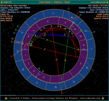Click the Leo sign in the zodiac ring
Viewport: 109px width, 101px height.
click(x=37, y=83)
